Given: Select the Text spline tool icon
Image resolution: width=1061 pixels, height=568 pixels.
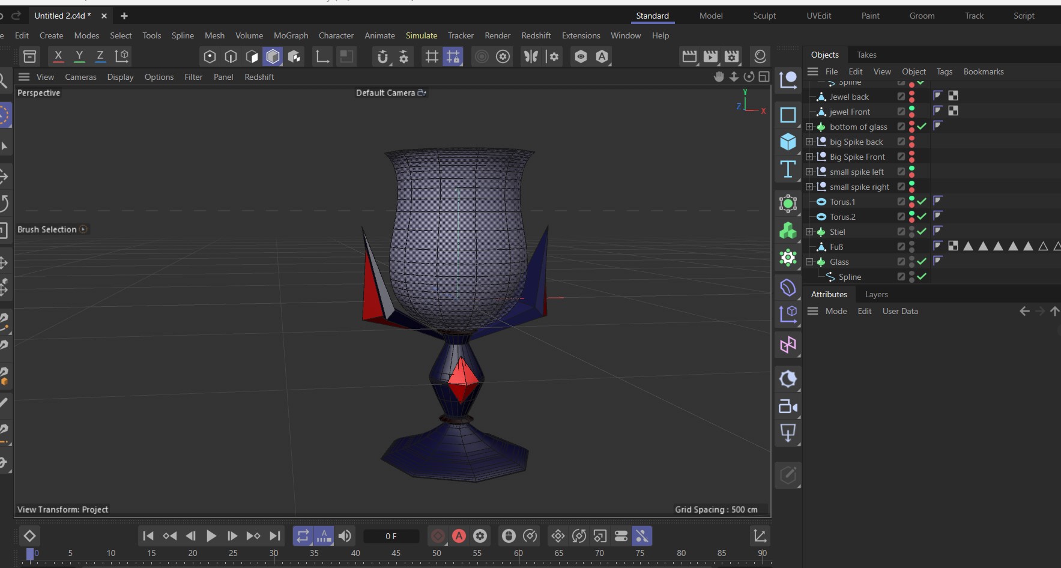Looking at the screenshot, I should (x=788, y=170).
